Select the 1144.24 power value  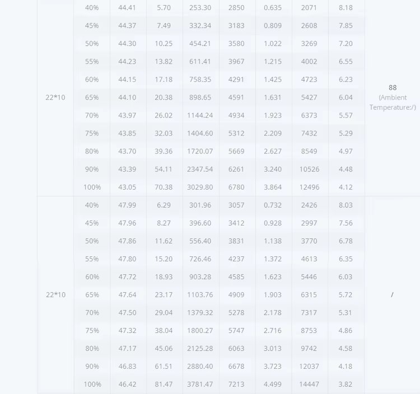click(x=200, y=115)
